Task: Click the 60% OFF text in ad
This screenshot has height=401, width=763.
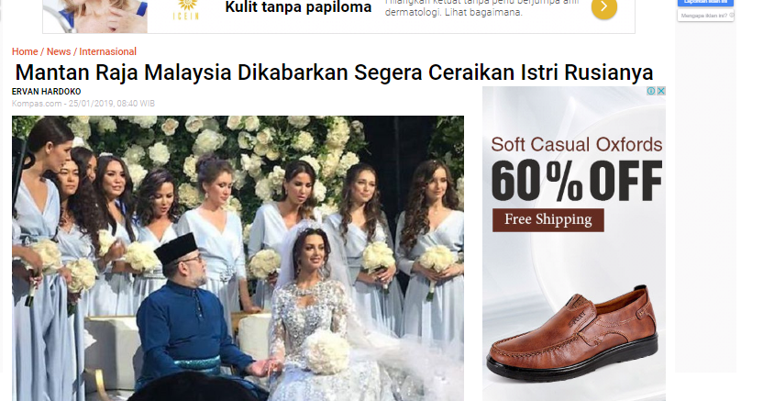Action: pyautogui.click(x=577, y=181)
